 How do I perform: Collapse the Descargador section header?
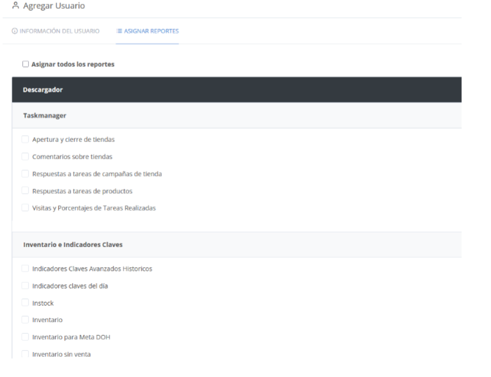(237, 90)
